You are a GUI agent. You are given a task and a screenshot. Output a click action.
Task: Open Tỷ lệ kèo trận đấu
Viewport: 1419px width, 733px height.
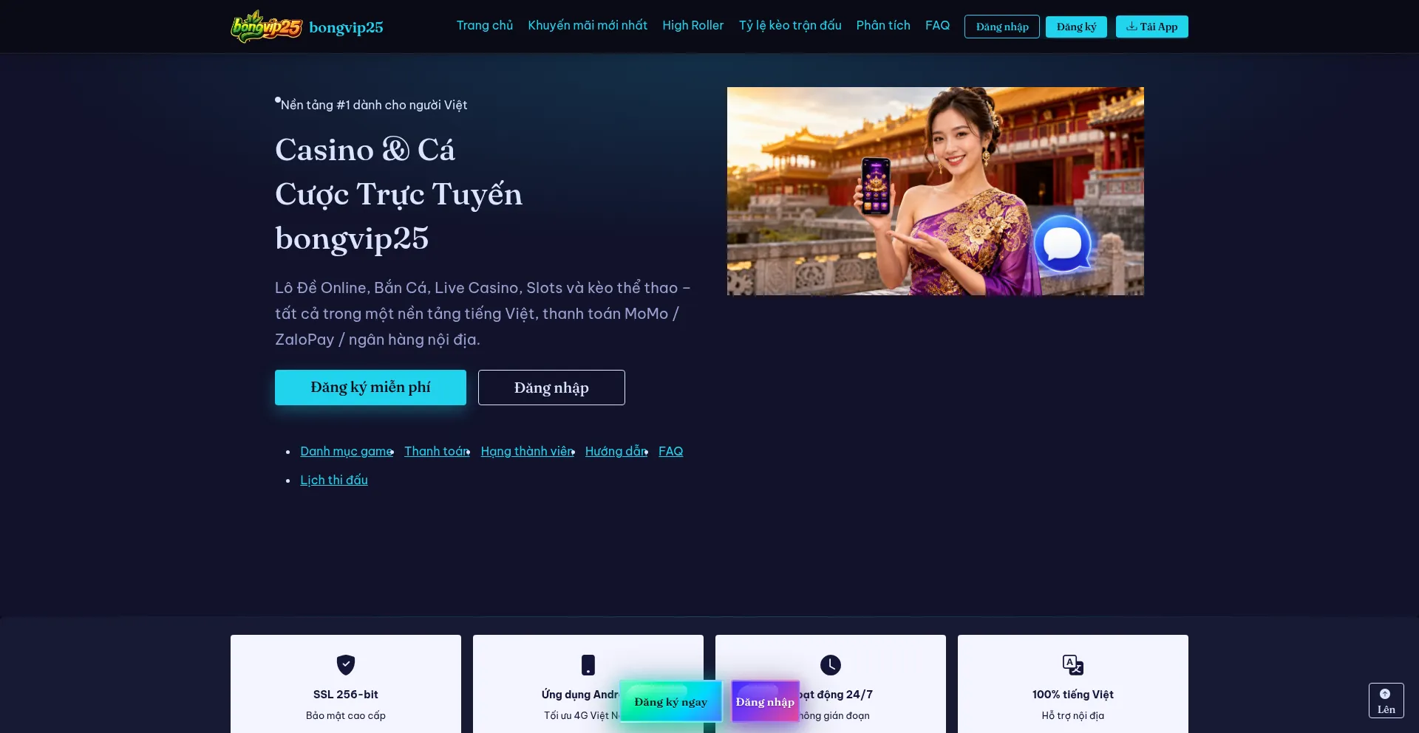(790, 25)
